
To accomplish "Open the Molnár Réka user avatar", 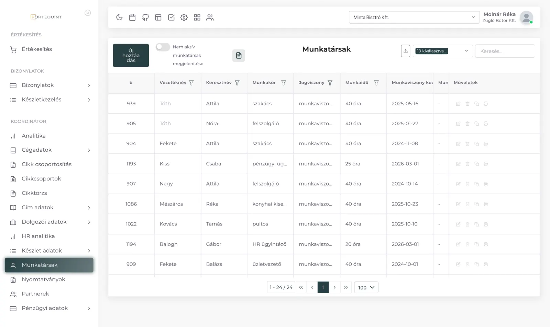I will [x=526, y=17].
